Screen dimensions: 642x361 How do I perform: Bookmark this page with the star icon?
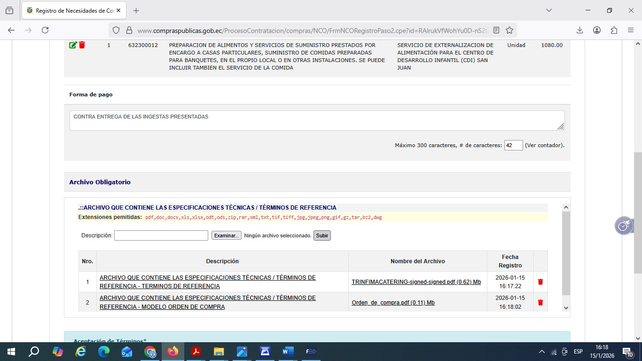pos(509,30)
